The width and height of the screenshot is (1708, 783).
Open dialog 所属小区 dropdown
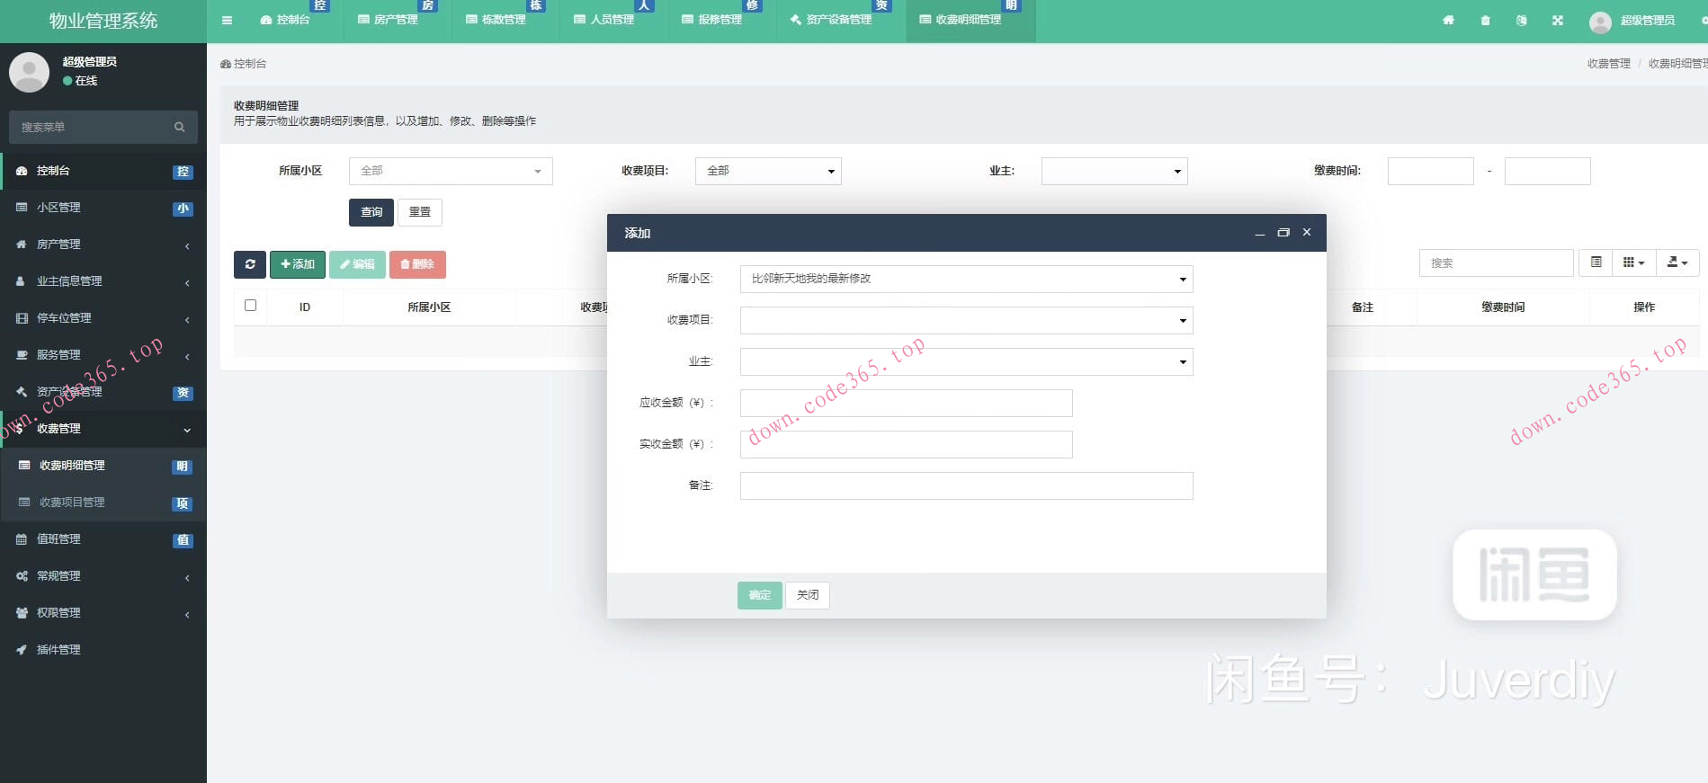pyautogui.click(x=966, y=279)
